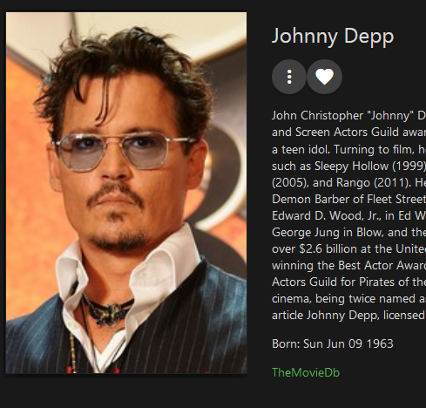
Task: Click the Screen Actors Guild overview line
Action: [x=348, y=133]
